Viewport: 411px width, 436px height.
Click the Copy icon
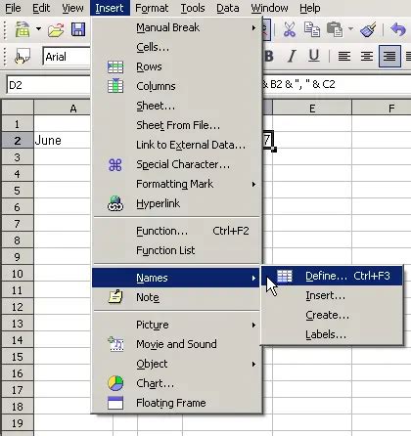coord(312,29)
